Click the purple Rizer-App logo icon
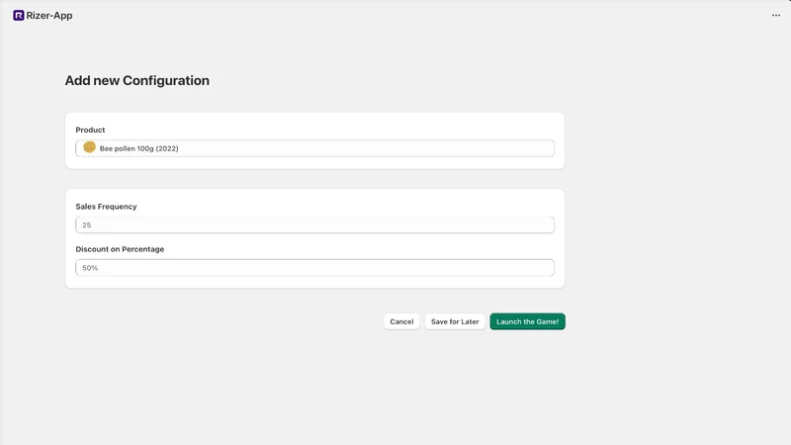Image resolution: width=791 pixels, height=445 pixels. (x=19, y=16)
